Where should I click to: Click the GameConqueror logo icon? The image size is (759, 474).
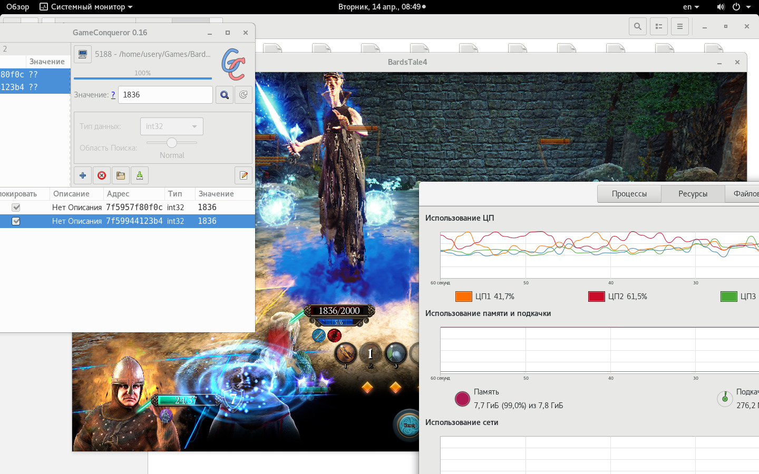click(x=233, y=64)
